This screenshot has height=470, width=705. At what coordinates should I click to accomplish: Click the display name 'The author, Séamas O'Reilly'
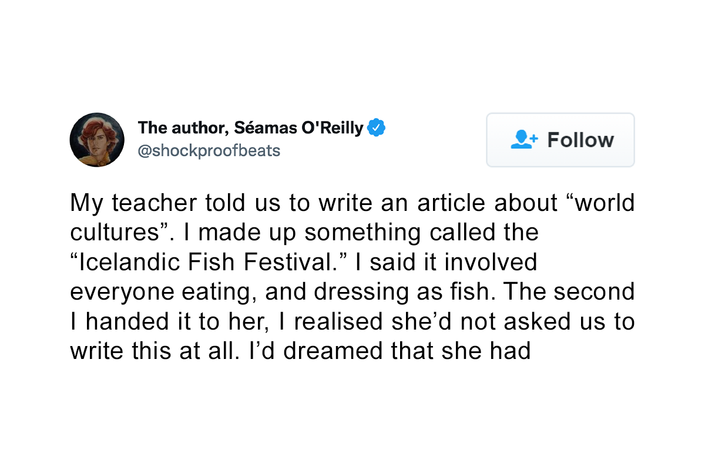pos(250,127)
